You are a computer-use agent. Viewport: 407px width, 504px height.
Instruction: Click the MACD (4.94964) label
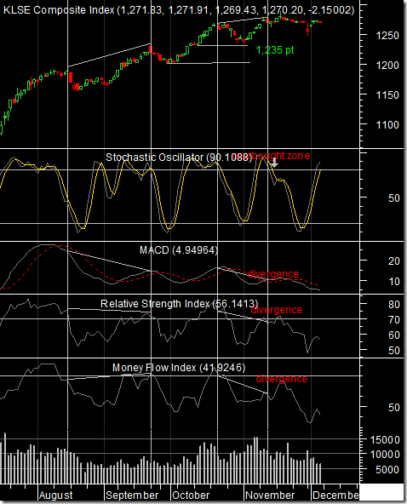[x=179, y=250]
